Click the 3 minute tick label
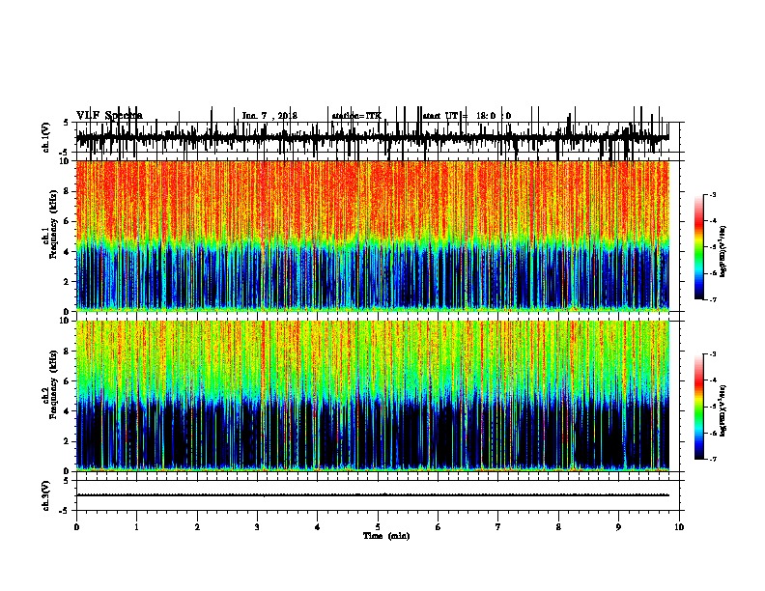 pyautogui.click(x=257, y=527)
